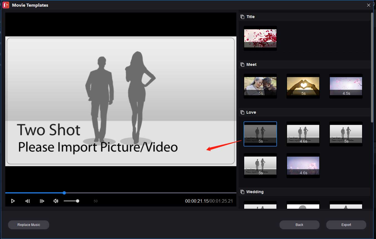Image resolution: width=376 pixels, height=239 pixels.
Task: Click the MiniTool MovieMaker app icon
Action: click(x=6, y=5)
